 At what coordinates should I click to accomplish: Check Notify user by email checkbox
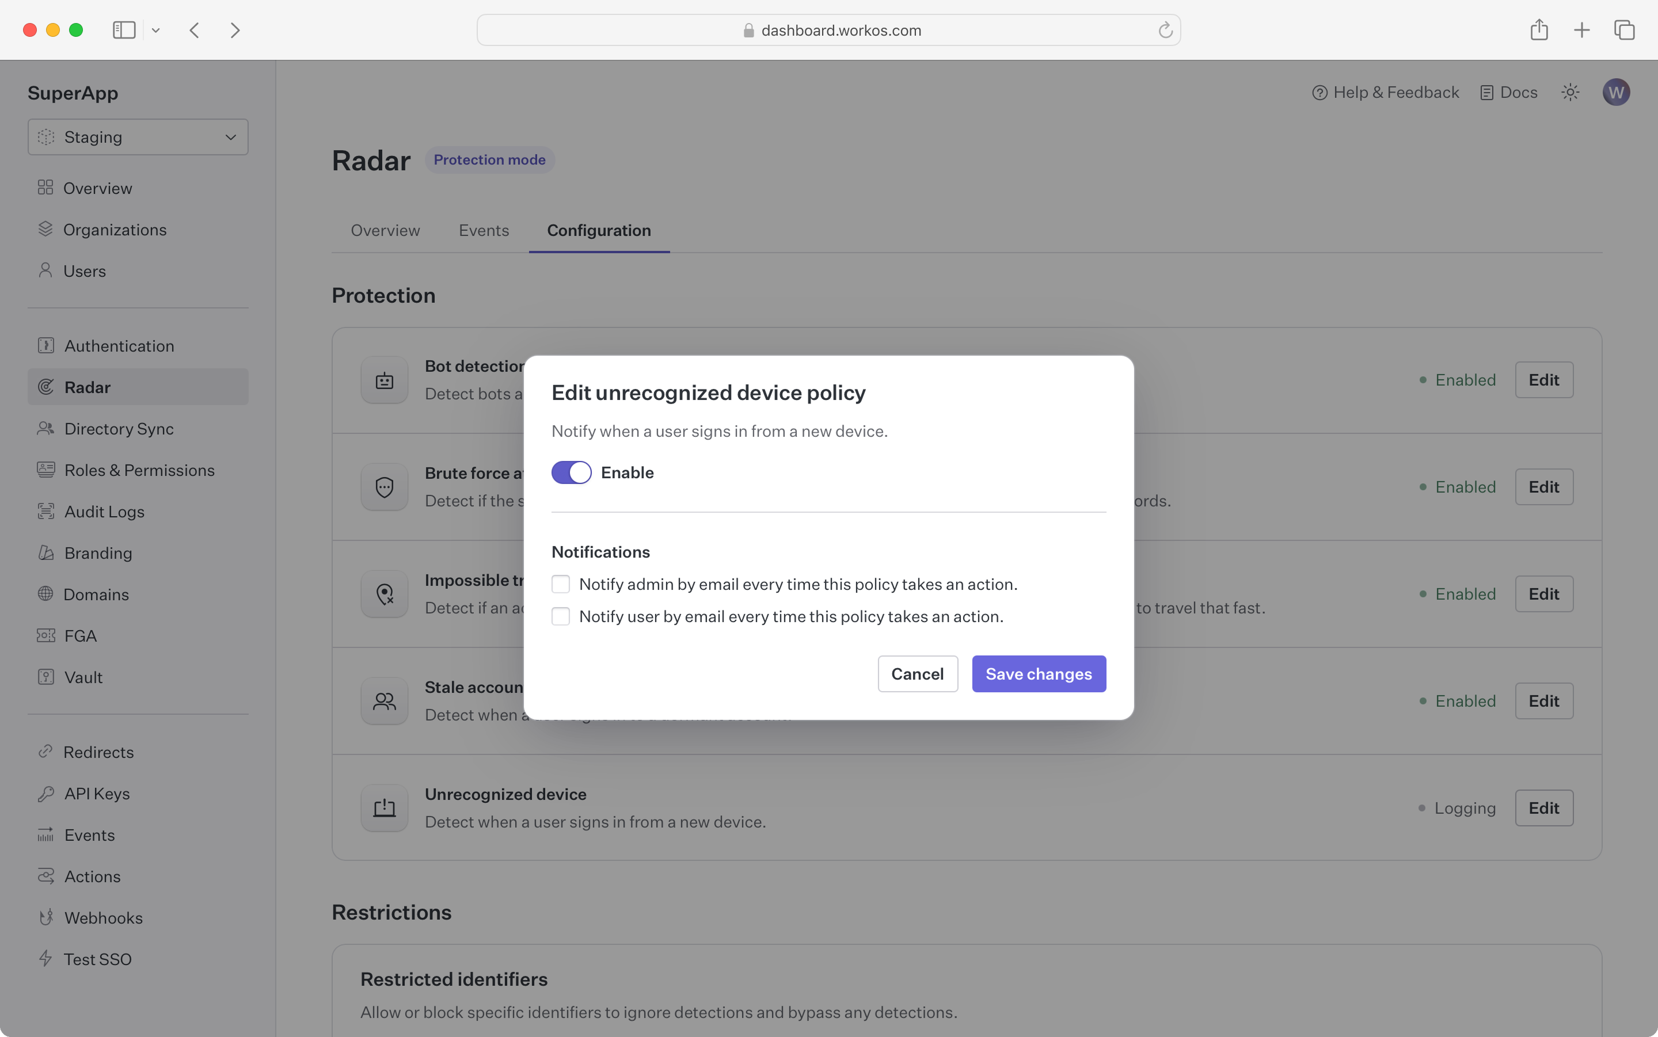point(561,616)
